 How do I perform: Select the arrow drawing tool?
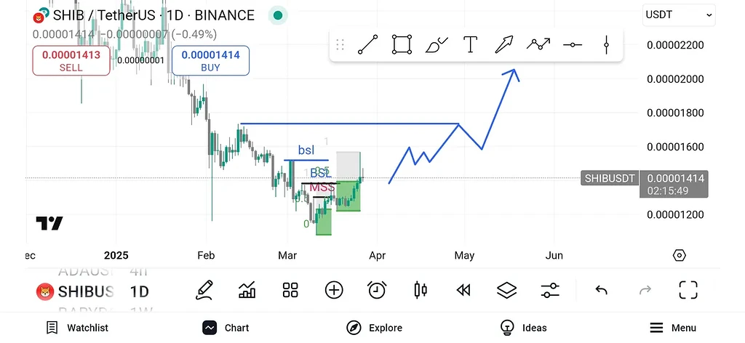click(x=504, y=45)
